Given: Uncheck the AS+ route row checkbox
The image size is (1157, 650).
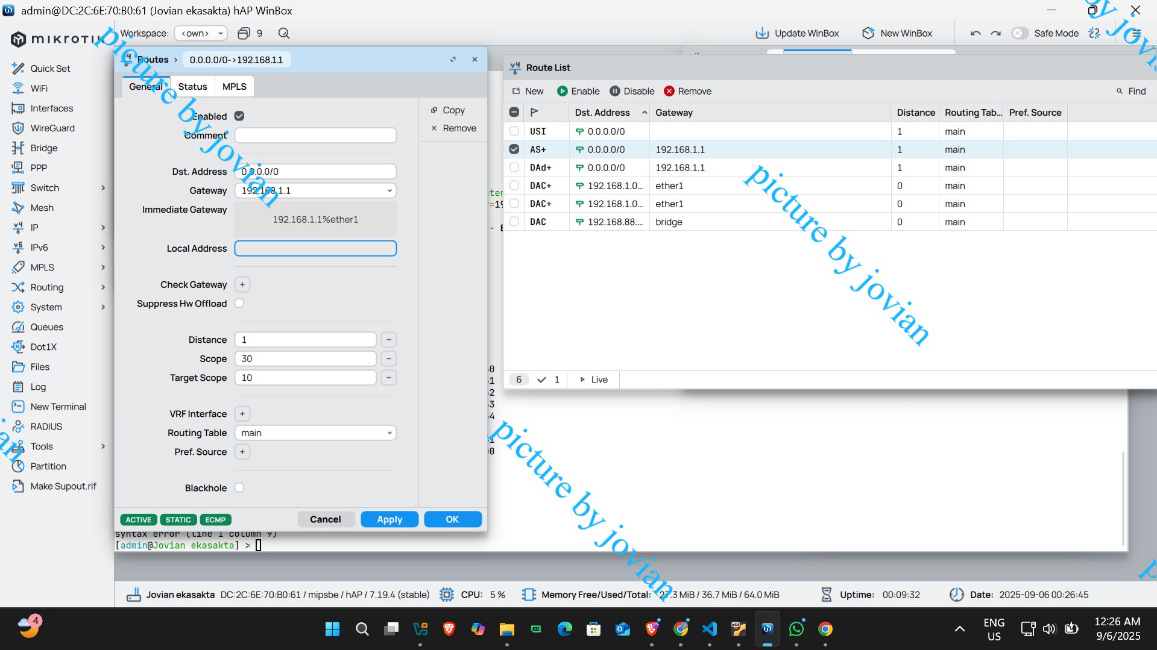Looking at the screenshot, I should 514,149.
